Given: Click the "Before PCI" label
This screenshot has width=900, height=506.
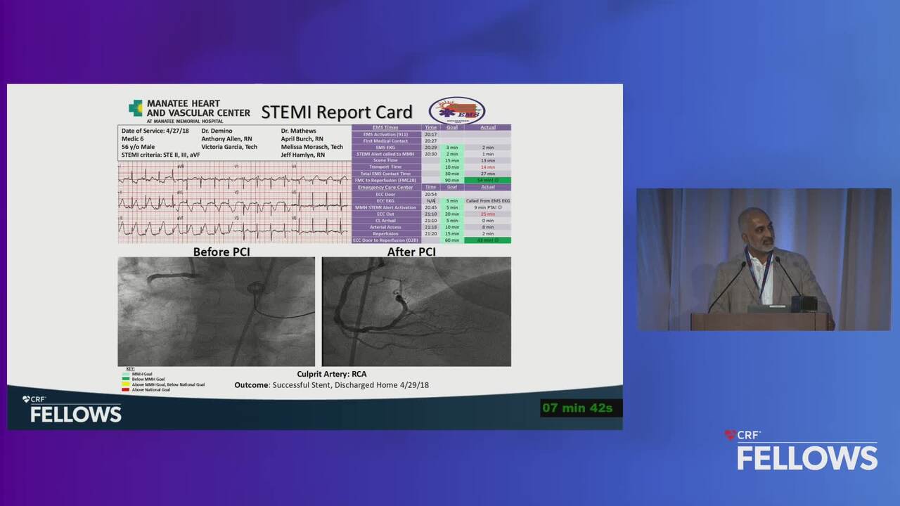Looking at the screenshot, I should [221, 251].
